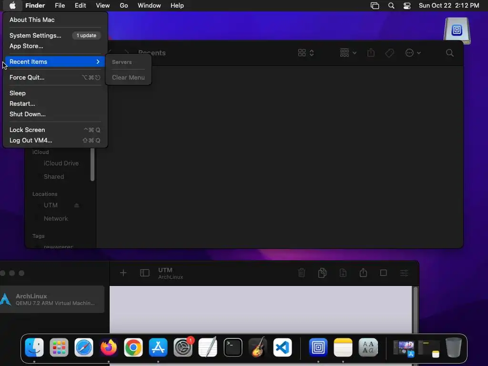Select iCloud Drive in Finder sidebar
The image size is (488, 366).
click(x=61, y=163)
